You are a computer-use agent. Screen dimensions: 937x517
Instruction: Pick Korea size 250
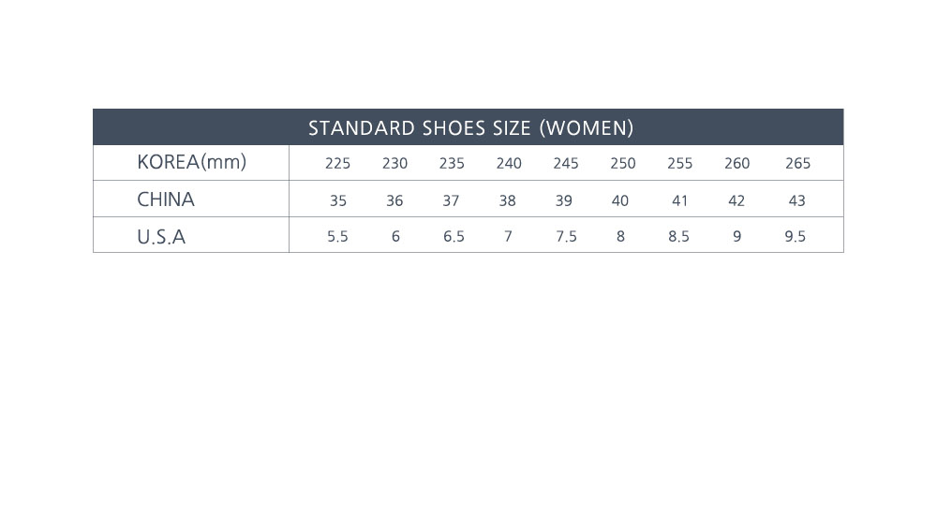[x=622, y=163]
